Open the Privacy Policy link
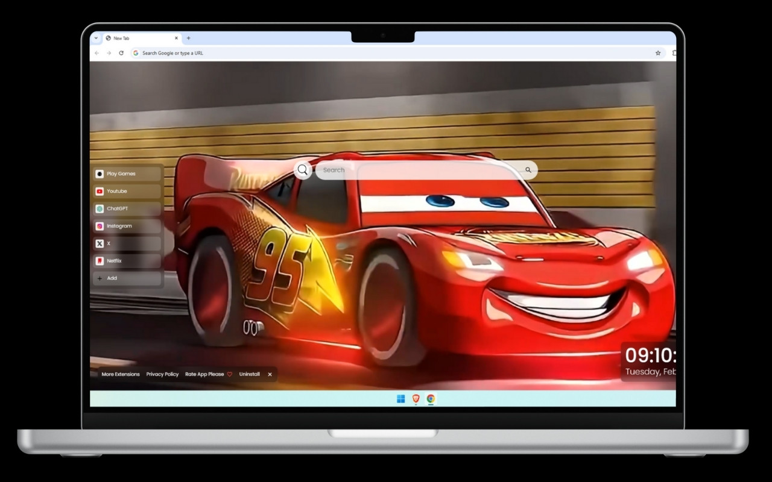The height and width of the screenshot is (482, 772). click(x=162, y=374)
